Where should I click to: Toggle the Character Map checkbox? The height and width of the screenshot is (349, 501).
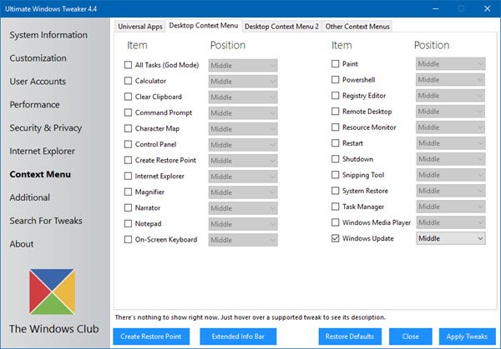click(x=128, y=128)
